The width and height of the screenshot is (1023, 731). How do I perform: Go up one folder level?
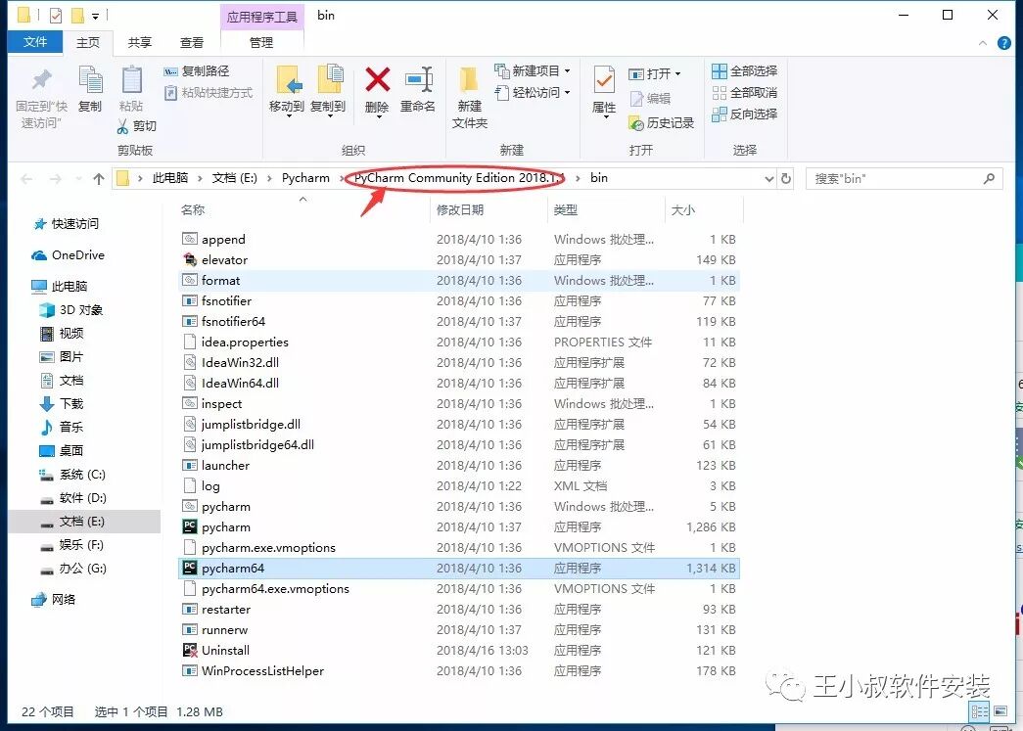click(99, 179)
